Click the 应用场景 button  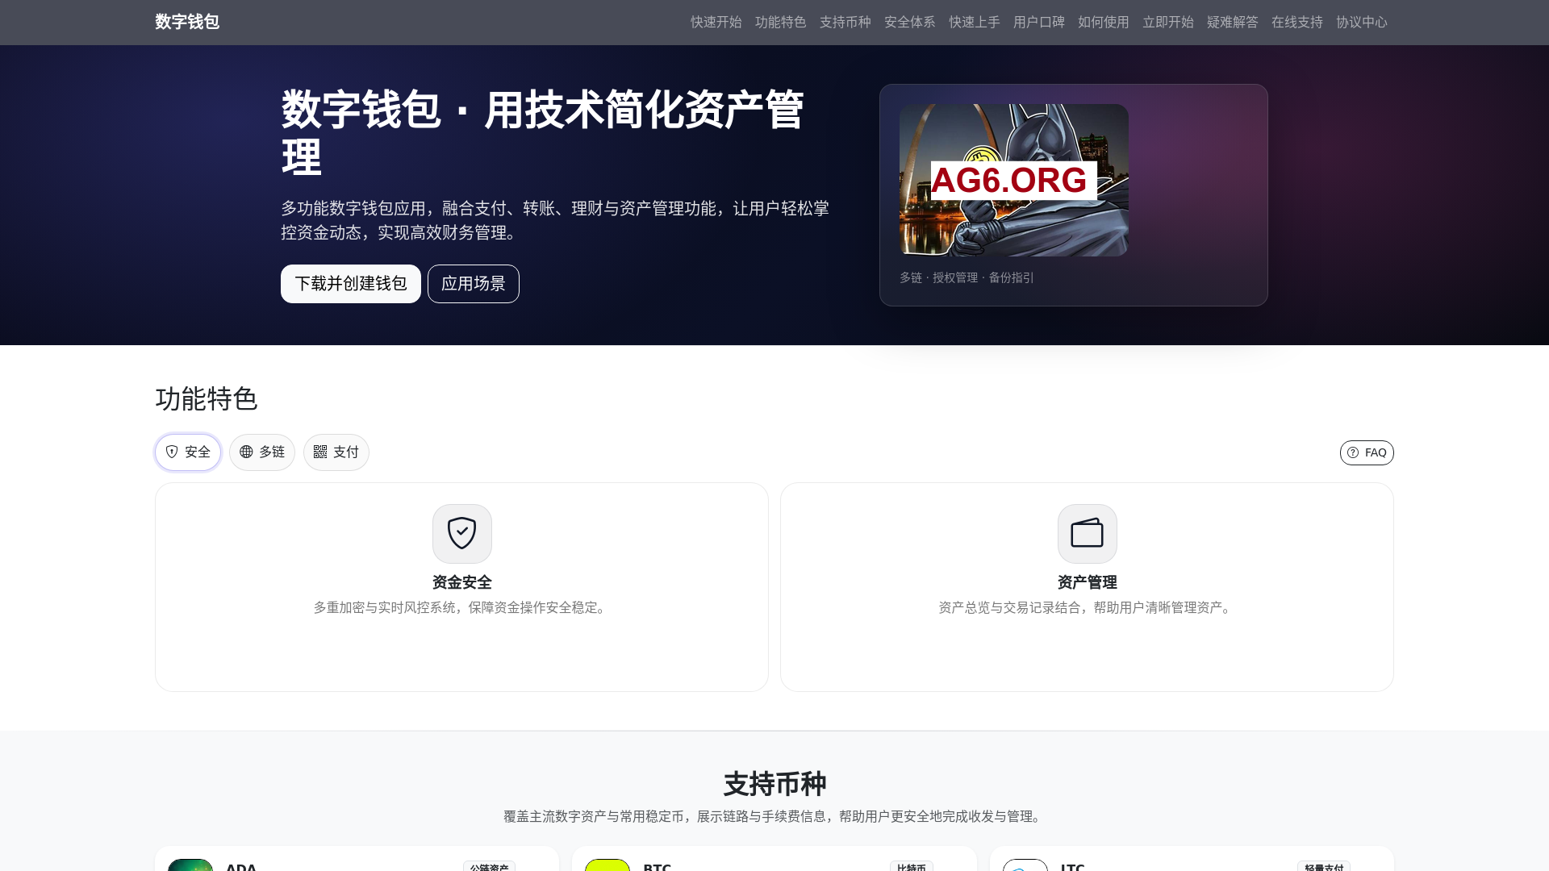(x=474, y=284)
